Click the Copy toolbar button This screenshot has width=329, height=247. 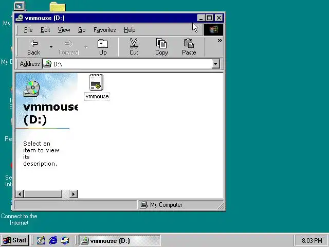click(161, 47)
